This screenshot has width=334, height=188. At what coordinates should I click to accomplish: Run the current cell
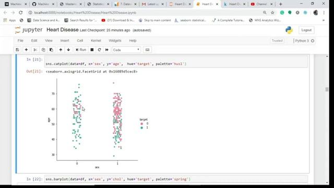[x=81, y=50]
